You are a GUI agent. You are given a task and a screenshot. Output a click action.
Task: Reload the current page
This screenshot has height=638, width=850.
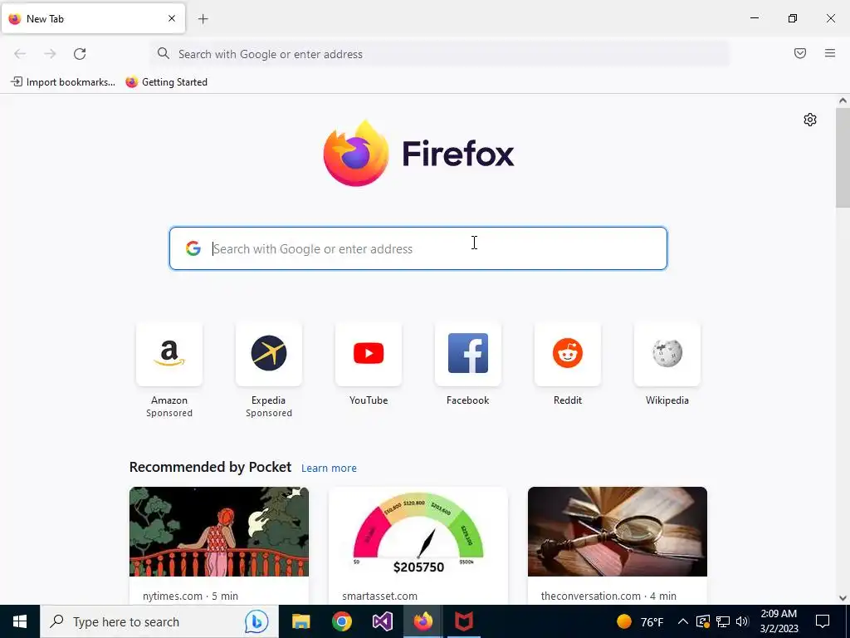click(x=80, y=54)
